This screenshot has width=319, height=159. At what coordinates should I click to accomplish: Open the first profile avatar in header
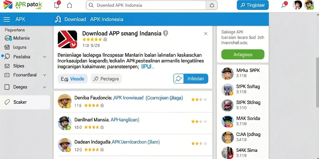(x=297, y=5)
